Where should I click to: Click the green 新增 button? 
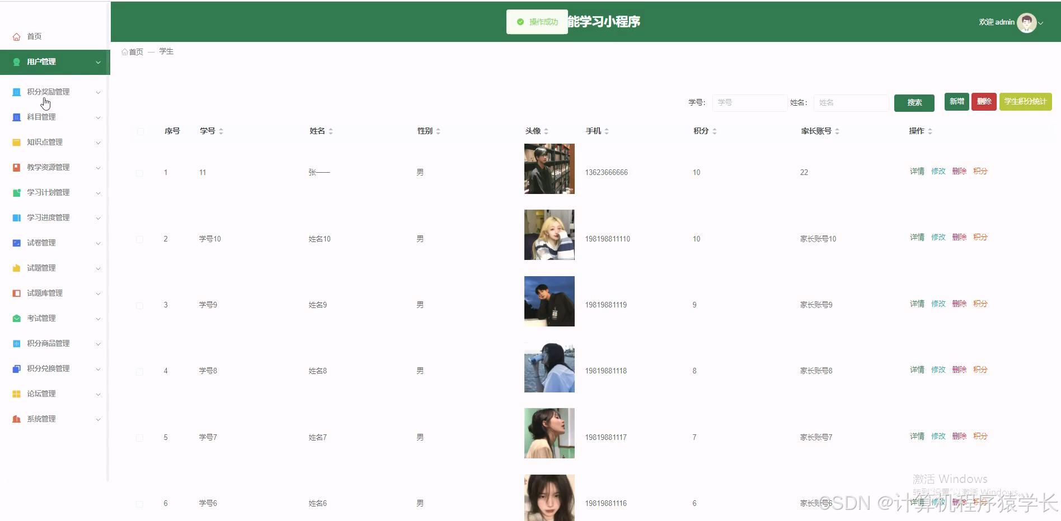(957, 102)
